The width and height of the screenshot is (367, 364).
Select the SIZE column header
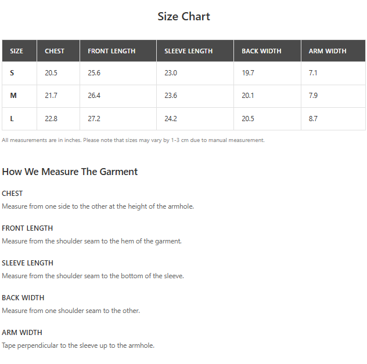pos(17,51)
